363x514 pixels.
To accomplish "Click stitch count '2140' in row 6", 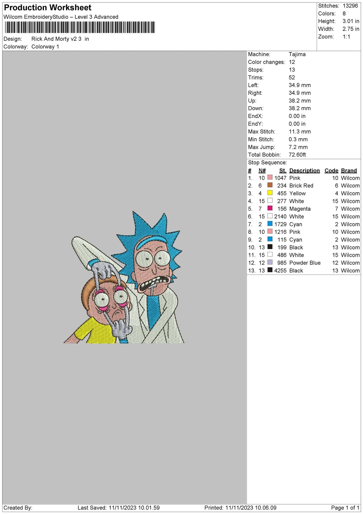I will tap(280, 216).
